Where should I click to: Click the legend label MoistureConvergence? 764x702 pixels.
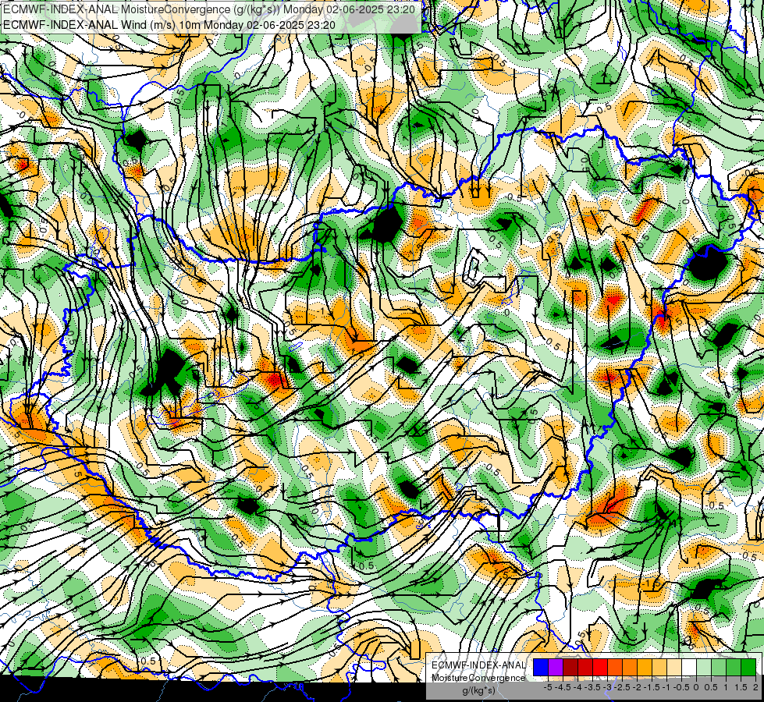pos(478,678)
